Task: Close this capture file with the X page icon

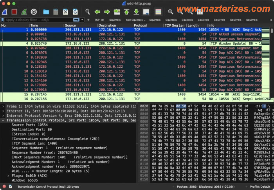Action: pos(65,12)
